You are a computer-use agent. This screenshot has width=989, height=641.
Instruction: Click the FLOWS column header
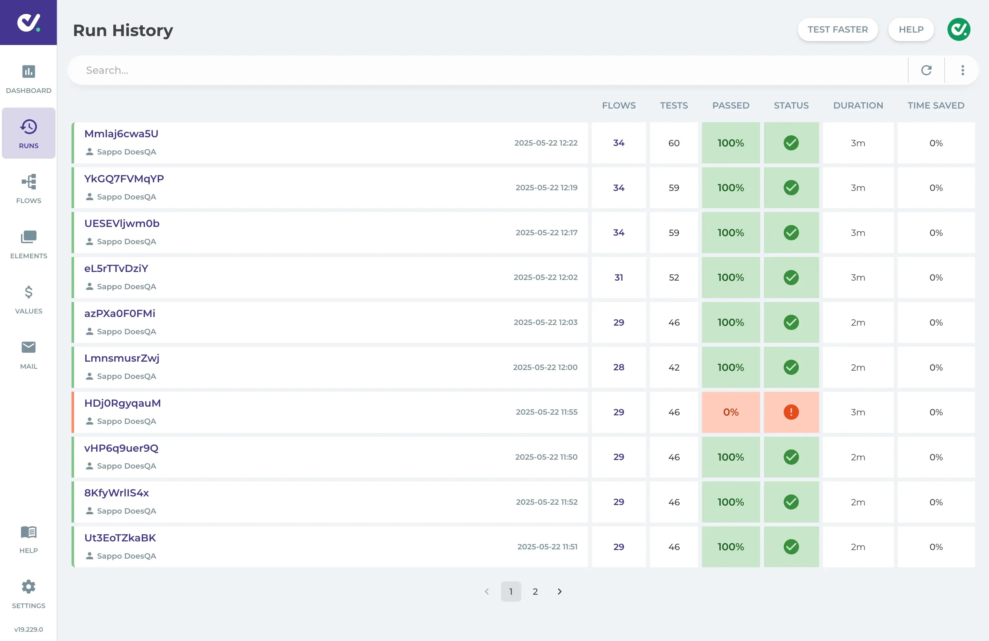click(618, 106)
